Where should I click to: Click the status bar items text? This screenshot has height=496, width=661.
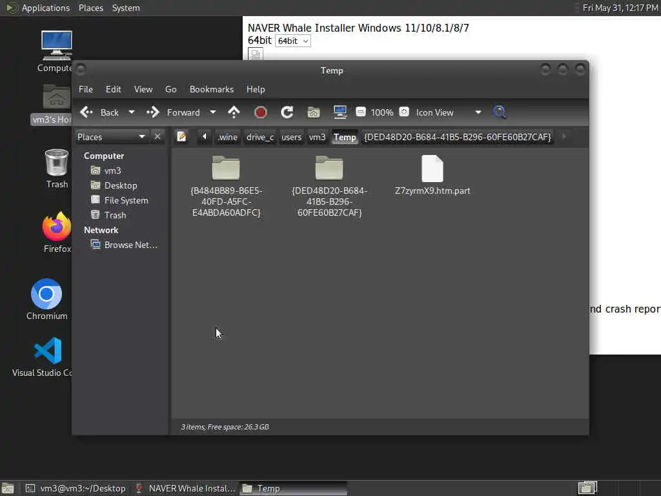[x=225, y=427]
